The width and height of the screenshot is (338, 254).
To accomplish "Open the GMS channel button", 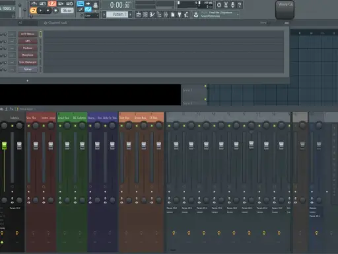I will coord(28,41).
